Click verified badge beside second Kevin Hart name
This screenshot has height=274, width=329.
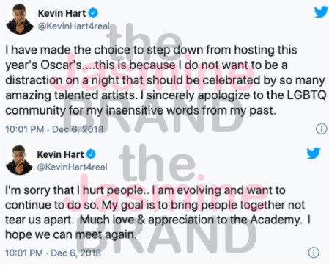[x=91, y=154]
